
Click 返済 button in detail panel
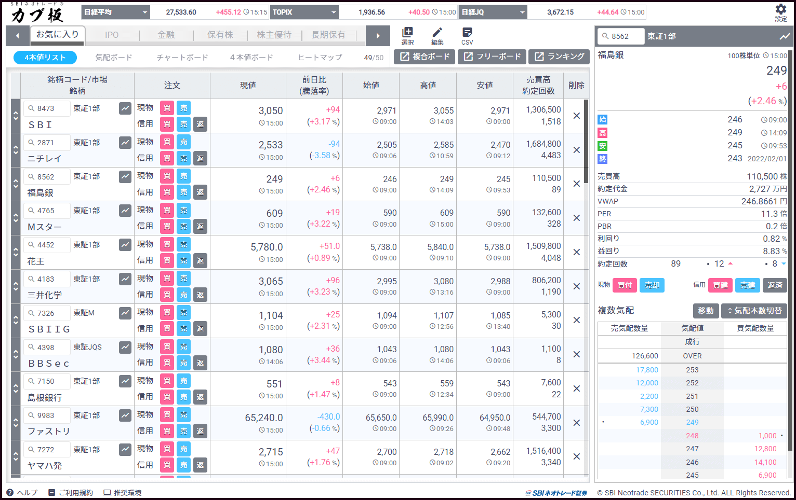pyautogui.click(x=775, y=285)
